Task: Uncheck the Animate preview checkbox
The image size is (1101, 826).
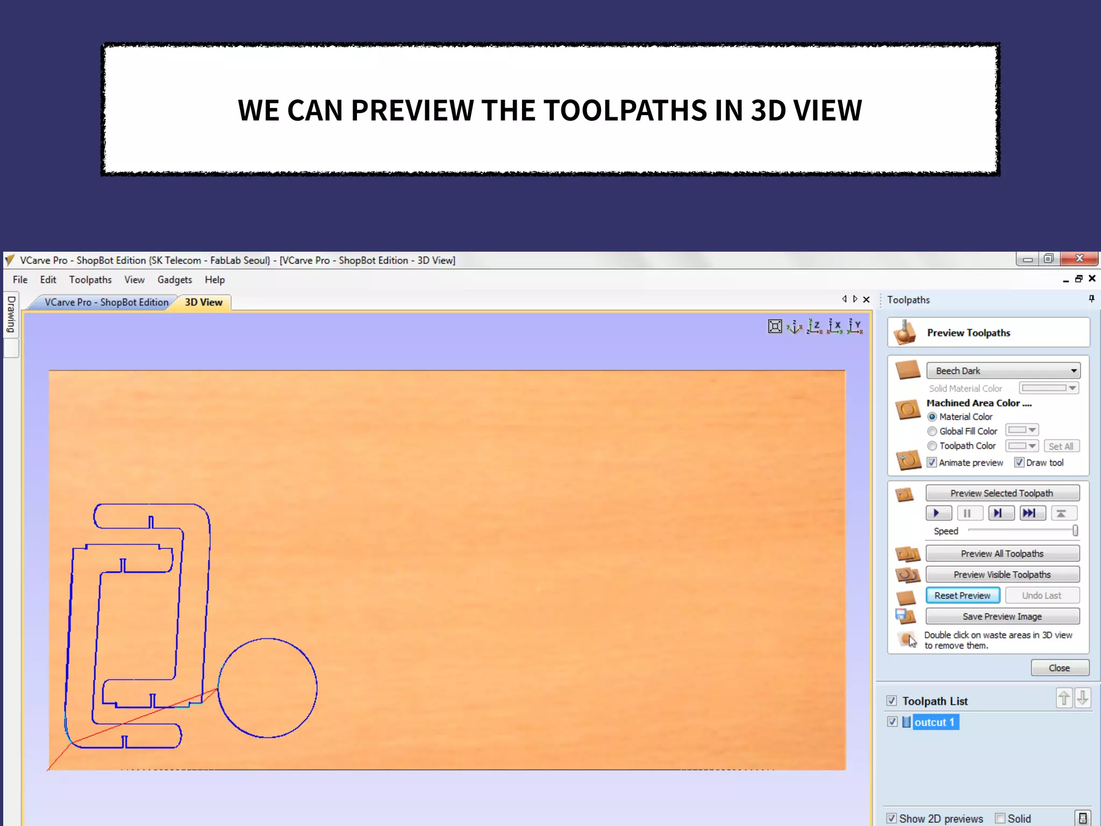Action: (932, 462)
